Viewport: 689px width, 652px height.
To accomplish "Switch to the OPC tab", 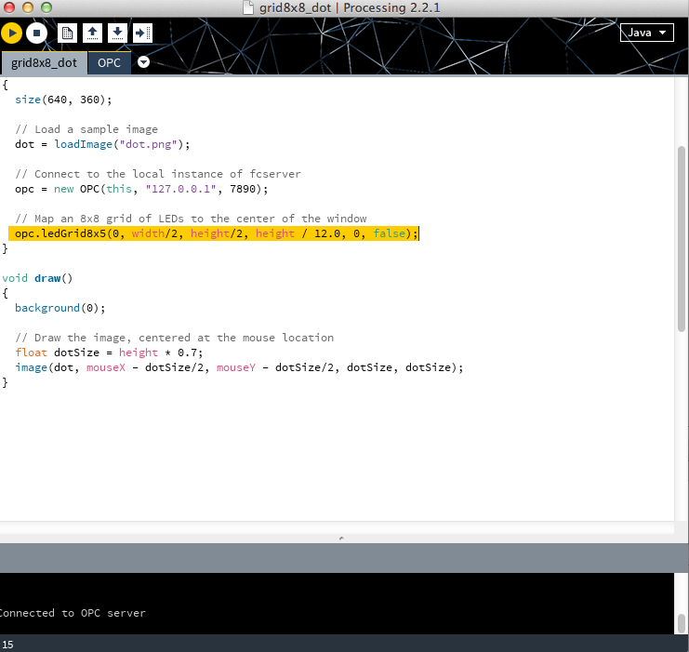I will click(x=109, y=63).
